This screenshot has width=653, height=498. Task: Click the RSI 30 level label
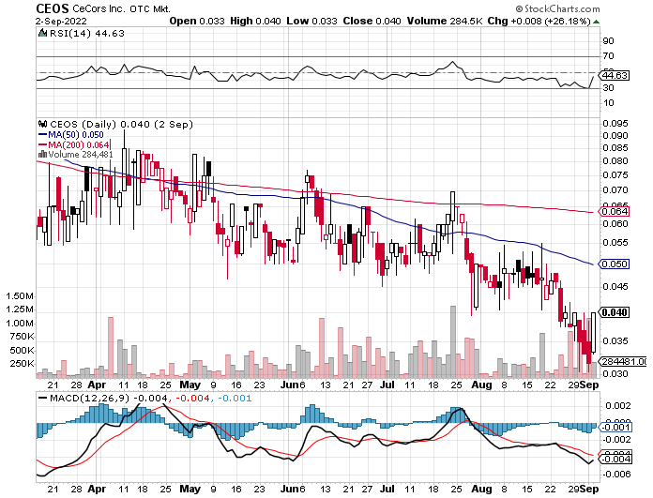click(608, 88)
